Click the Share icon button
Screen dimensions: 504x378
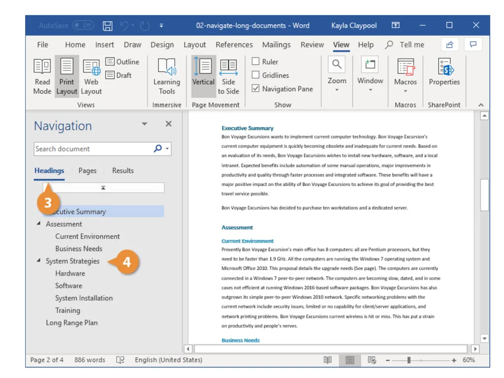(450, 44)
